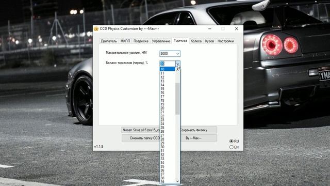Click the dropdown list scrollbar thumb
This screenshot has height=186, width=330.
177,99
